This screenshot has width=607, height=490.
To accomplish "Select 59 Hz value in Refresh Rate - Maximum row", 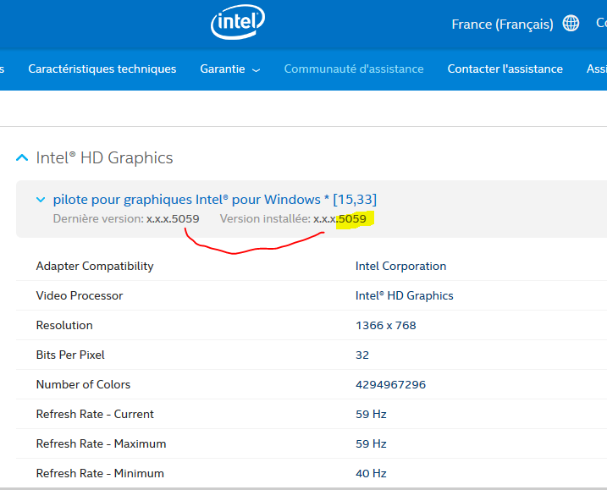I will point(371,443).
